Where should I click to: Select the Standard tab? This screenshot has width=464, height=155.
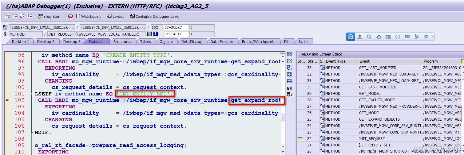click(x=96, y=41)
